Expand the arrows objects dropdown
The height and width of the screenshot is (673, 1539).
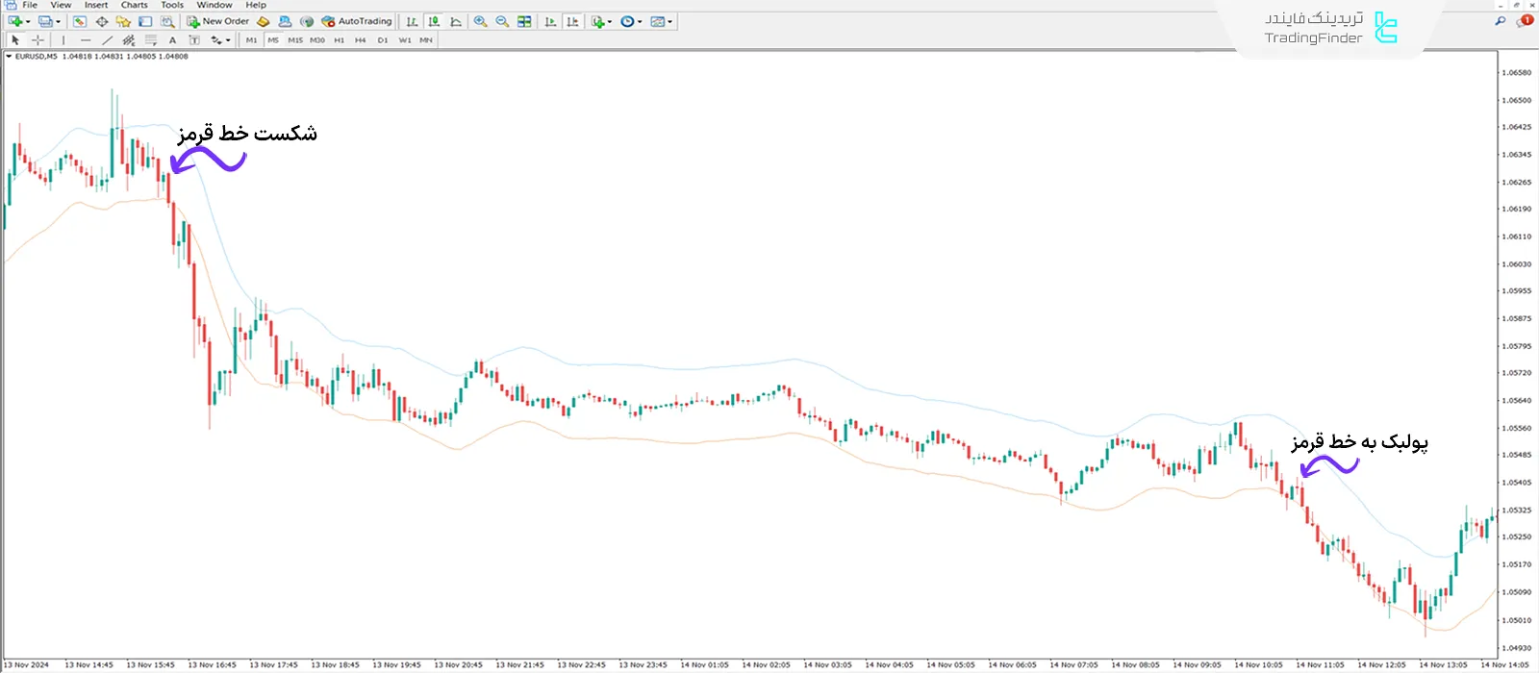(228, 40)
